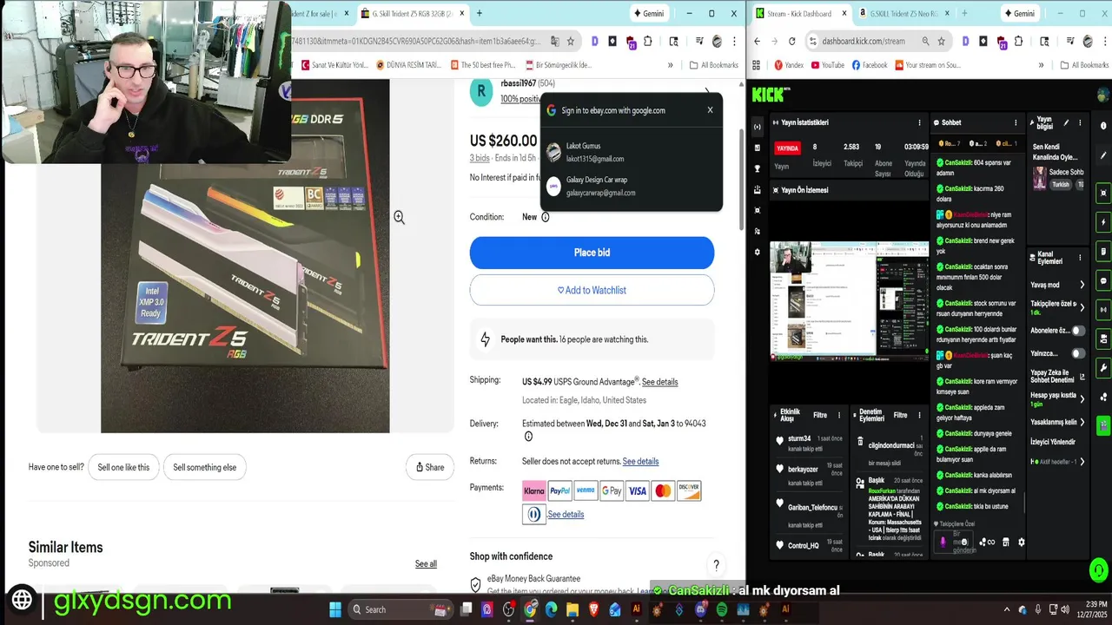Open the payments See details link
This screenshot has height=625, width=1112.
[566, 515]
